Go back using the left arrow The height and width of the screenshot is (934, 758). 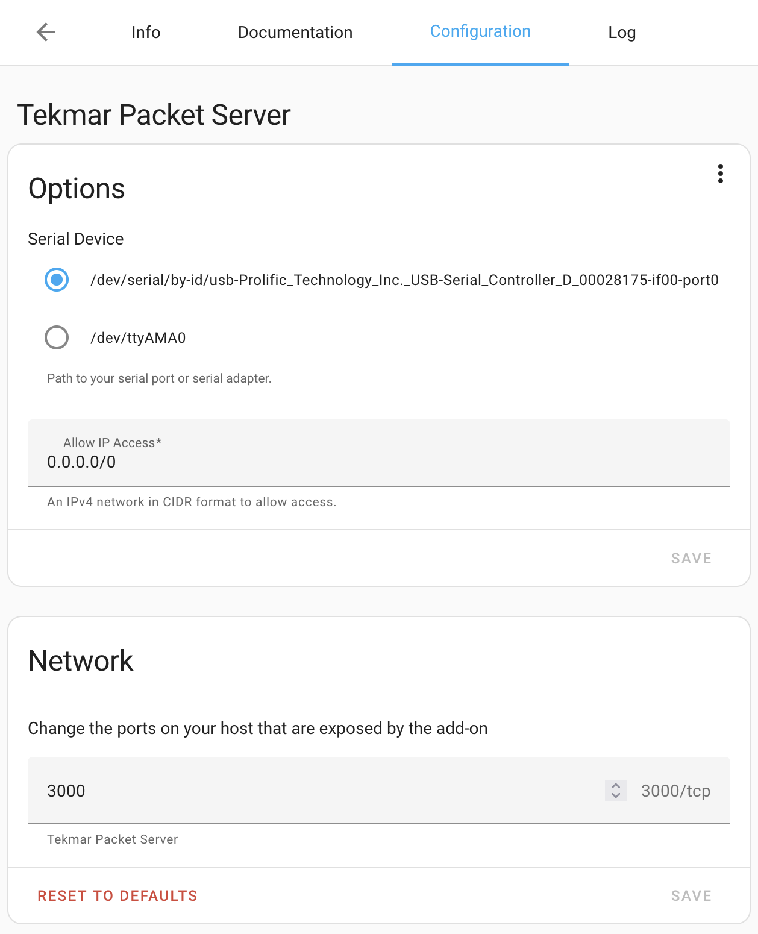46,32
